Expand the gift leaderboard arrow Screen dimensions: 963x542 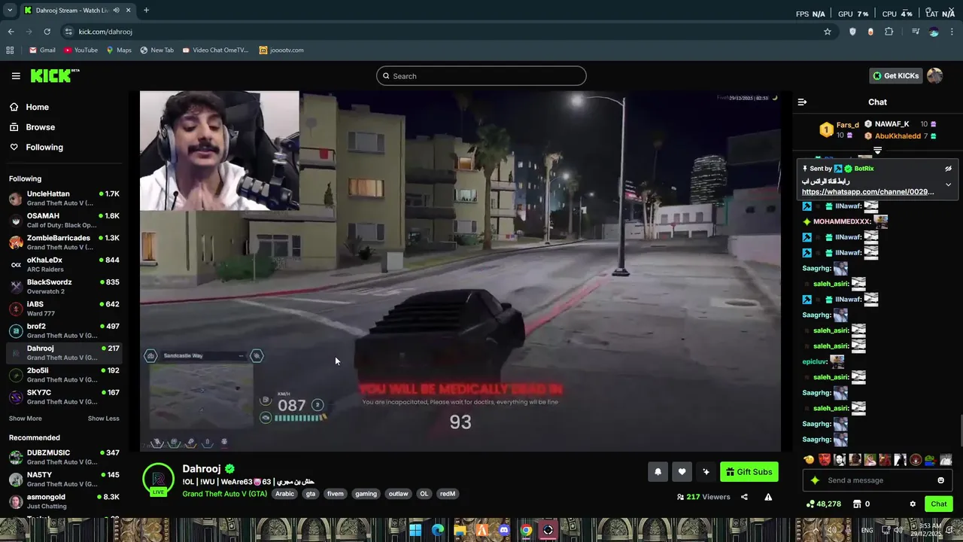pos(877,151)
